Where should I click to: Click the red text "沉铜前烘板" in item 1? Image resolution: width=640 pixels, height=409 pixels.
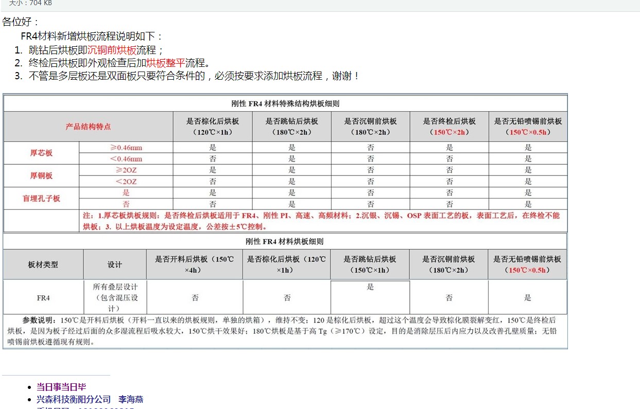click(112, 50)
